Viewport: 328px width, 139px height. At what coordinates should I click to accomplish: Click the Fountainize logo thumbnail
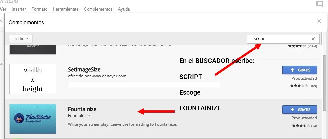pos(33,119)
